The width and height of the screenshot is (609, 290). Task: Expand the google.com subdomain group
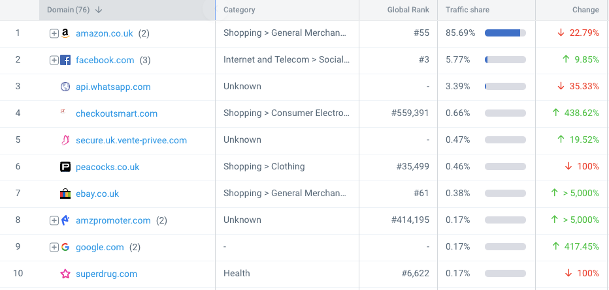pyautogui.click(x=54, y=248)
